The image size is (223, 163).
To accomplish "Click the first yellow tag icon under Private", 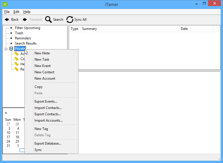I will [17, 54].
